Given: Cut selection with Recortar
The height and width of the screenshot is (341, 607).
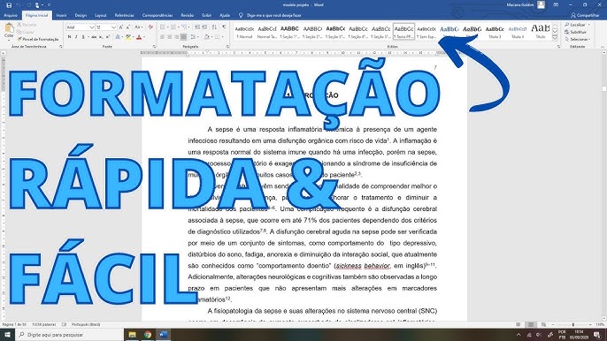Looking at the screenshot, I should click(27, 25).
